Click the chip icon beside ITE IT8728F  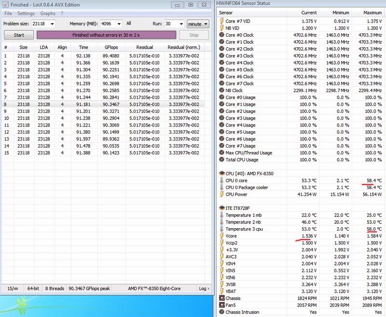[x=222, y=208]
